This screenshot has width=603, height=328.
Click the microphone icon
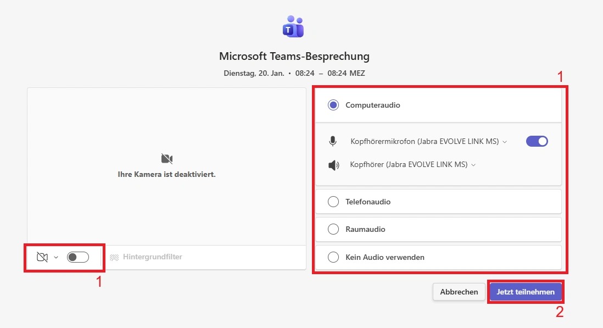[332, 142]
